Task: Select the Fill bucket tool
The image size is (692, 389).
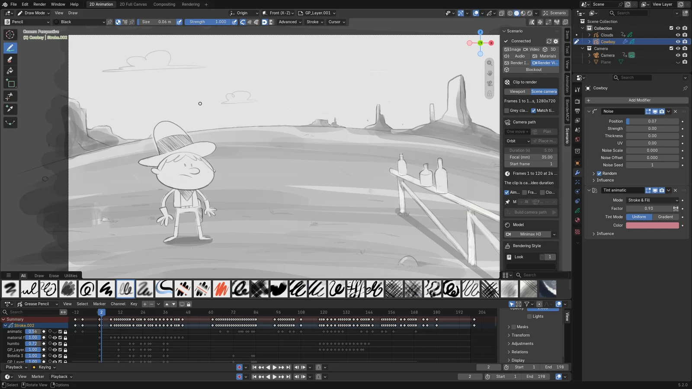Action: pos(10,71)
